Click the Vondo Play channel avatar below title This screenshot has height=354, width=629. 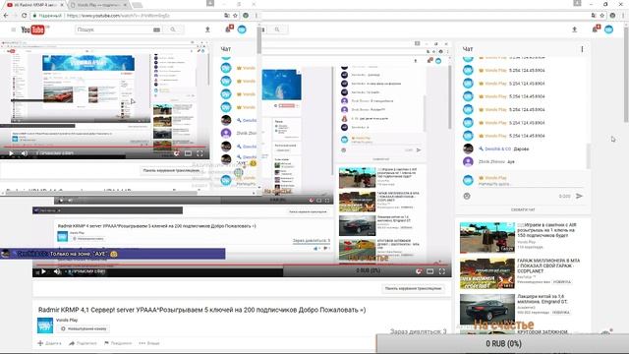click(x=45, y=325)
